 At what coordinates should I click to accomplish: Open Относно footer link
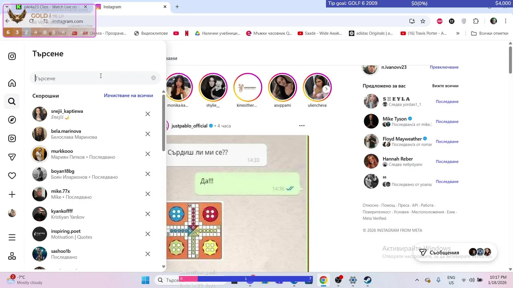point(370,206)
